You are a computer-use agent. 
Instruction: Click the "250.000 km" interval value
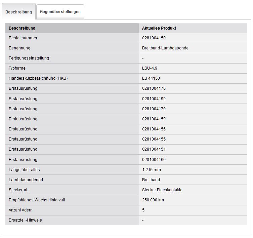(x=153, y=200)
